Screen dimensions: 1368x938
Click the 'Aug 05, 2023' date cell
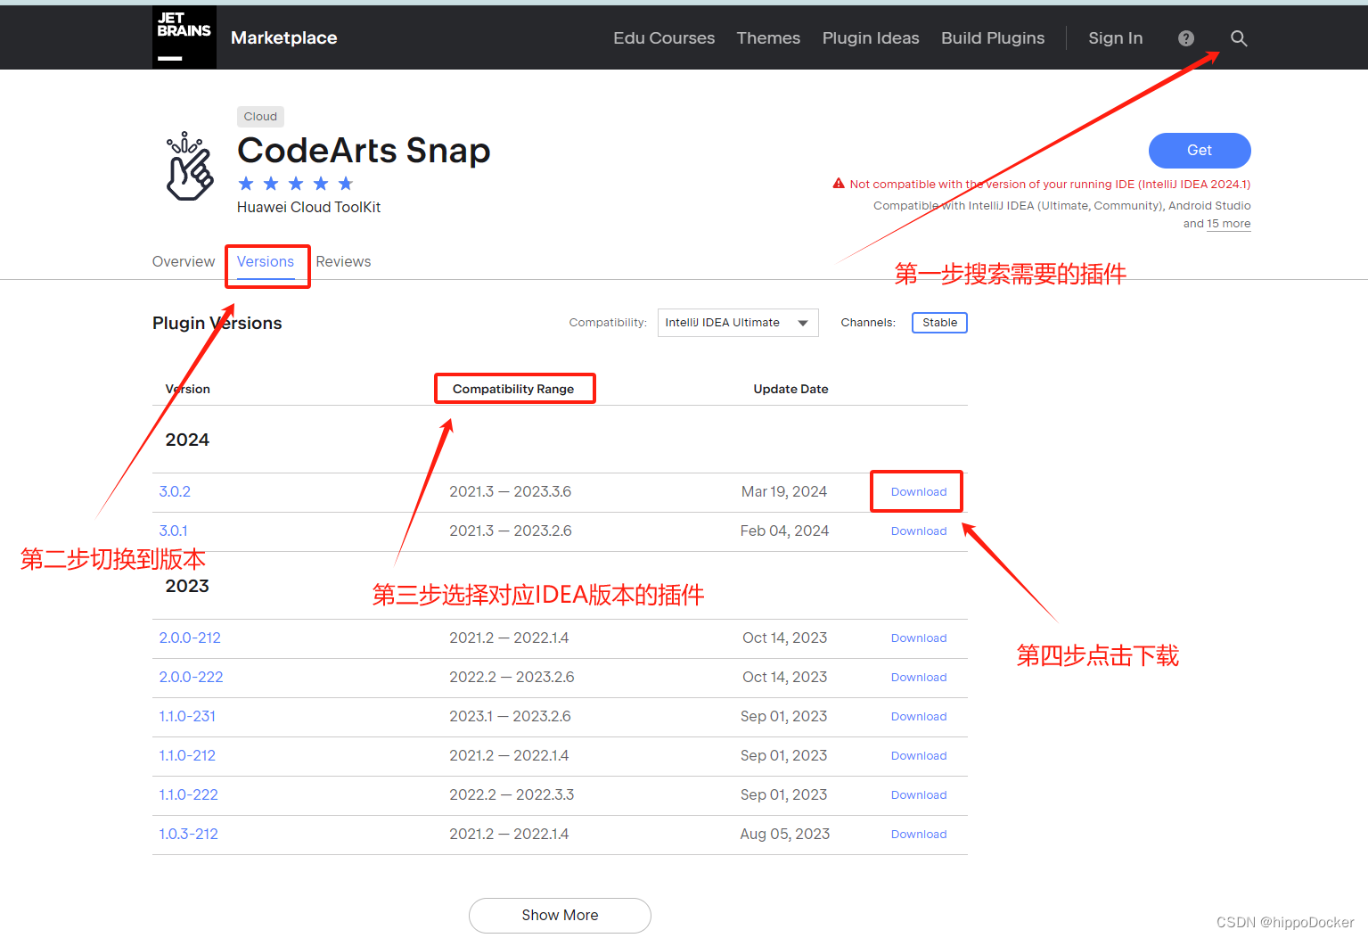pos(784,834)
